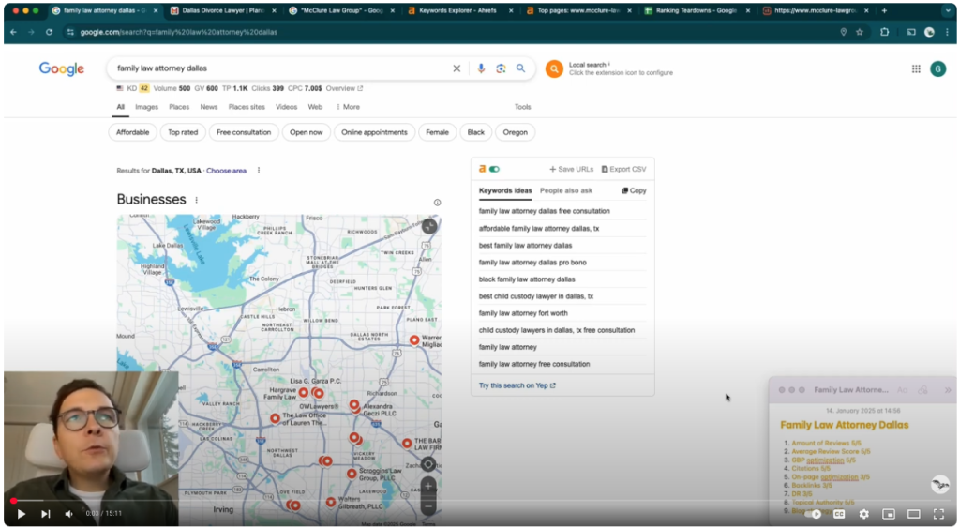The image size is (960, 528).
Task: Submit search with magnifier icon
Action: [x=520, y=68]
